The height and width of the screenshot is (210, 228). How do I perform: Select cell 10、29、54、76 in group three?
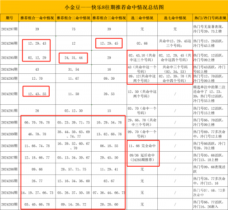[x=109, y=123]
